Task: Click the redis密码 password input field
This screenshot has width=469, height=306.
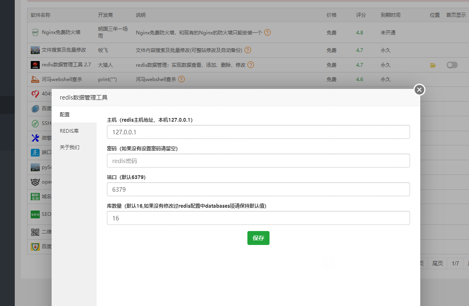Action: pyautogui.click(x=258, y=161)
